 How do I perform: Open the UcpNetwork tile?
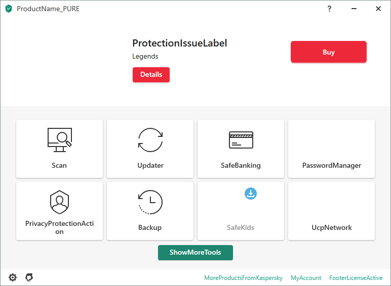331,211
